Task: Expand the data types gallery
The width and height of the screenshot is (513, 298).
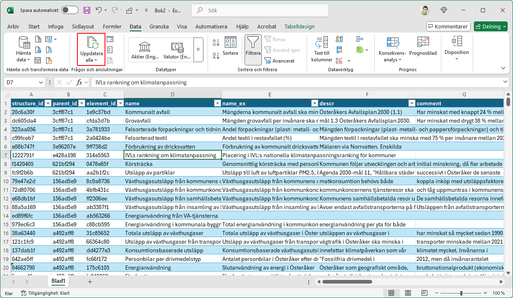Action: click(x=198, y=49)
